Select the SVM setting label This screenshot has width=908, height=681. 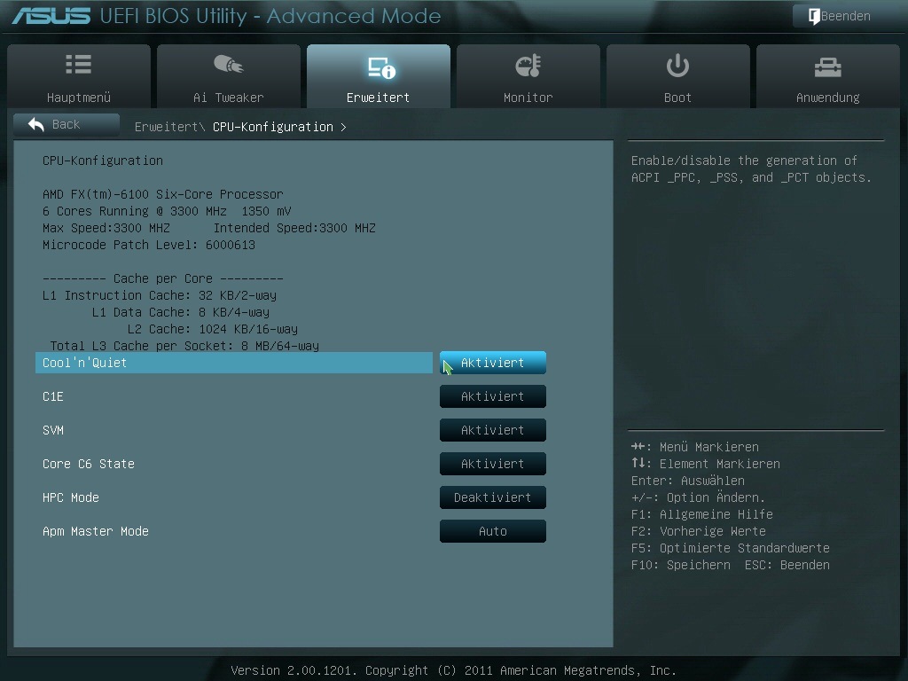52,430
